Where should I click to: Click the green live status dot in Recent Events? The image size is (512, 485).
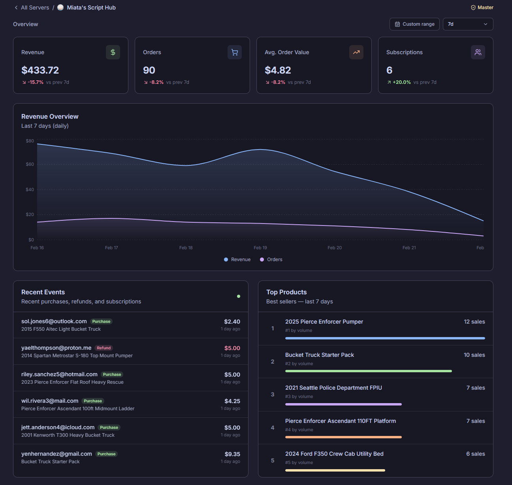(239, 296)
